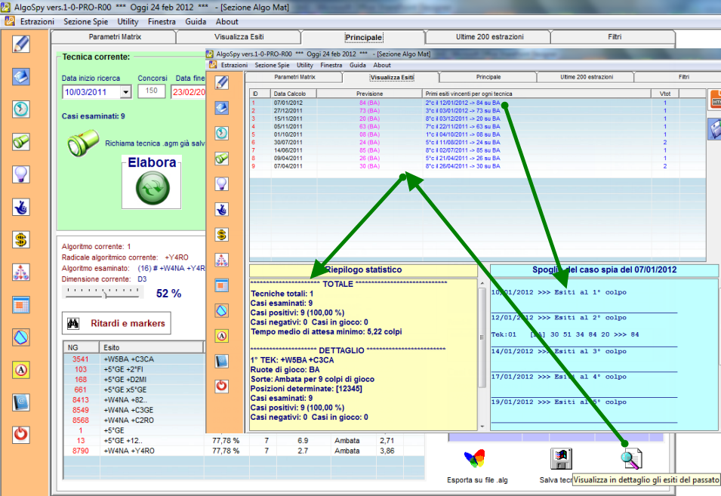Open the About menu in the outer menu bar
721x496 pixels.
tap(227, 22)
